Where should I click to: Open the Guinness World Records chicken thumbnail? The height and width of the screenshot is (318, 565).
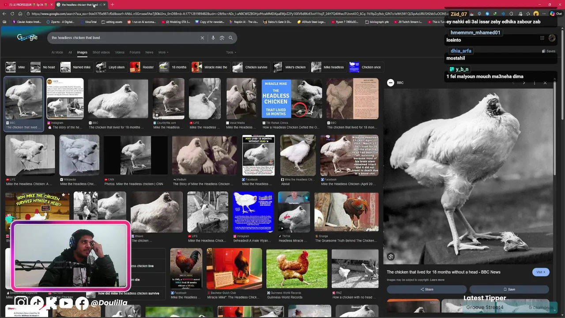click(297, 269)
